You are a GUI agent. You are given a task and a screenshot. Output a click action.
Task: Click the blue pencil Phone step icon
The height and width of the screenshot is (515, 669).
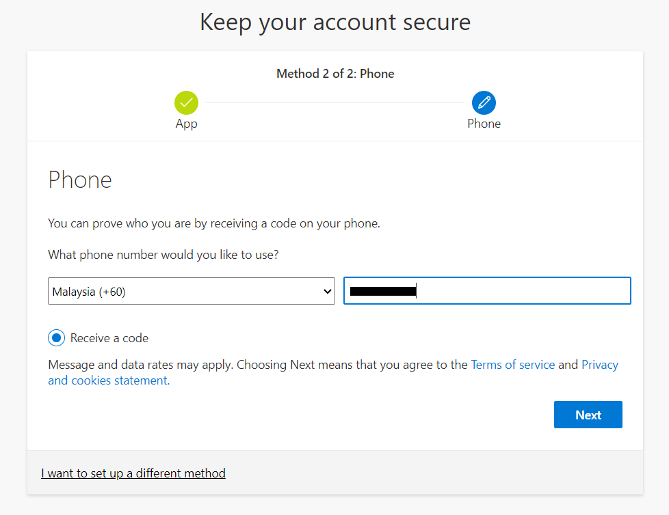tap(484, 103)
